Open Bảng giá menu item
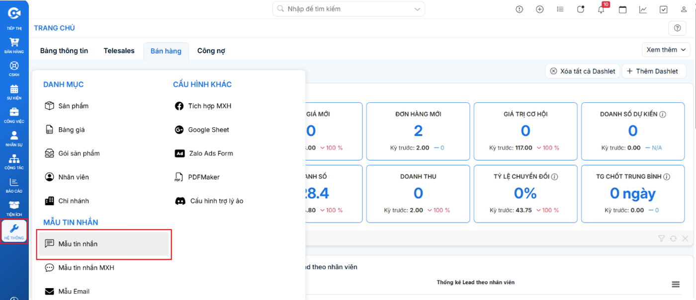 click(x=65, y=130)
